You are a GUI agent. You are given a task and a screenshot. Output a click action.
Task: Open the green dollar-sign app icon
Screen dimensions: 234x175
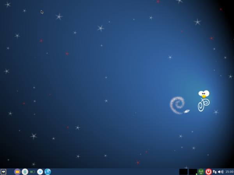pos(25,172)
